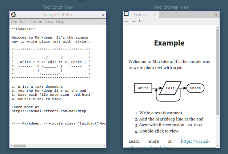Viewport: 228px width, 154px height.
Task: Open the Format menu in text editor
Action: pyautogui.click(x=36, y=21)
